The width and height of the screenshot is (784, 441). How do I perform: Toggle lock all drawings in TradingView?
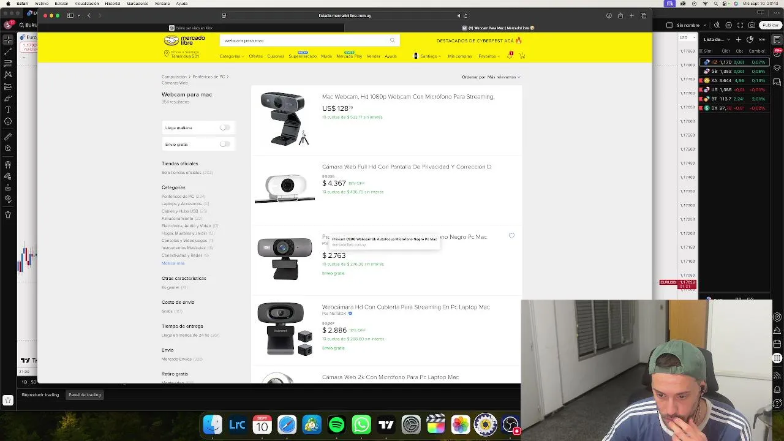(x=8, y=187)
